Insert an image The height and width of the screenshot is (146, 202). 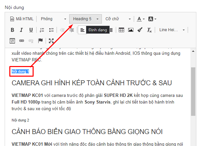[x=131, y=30]
